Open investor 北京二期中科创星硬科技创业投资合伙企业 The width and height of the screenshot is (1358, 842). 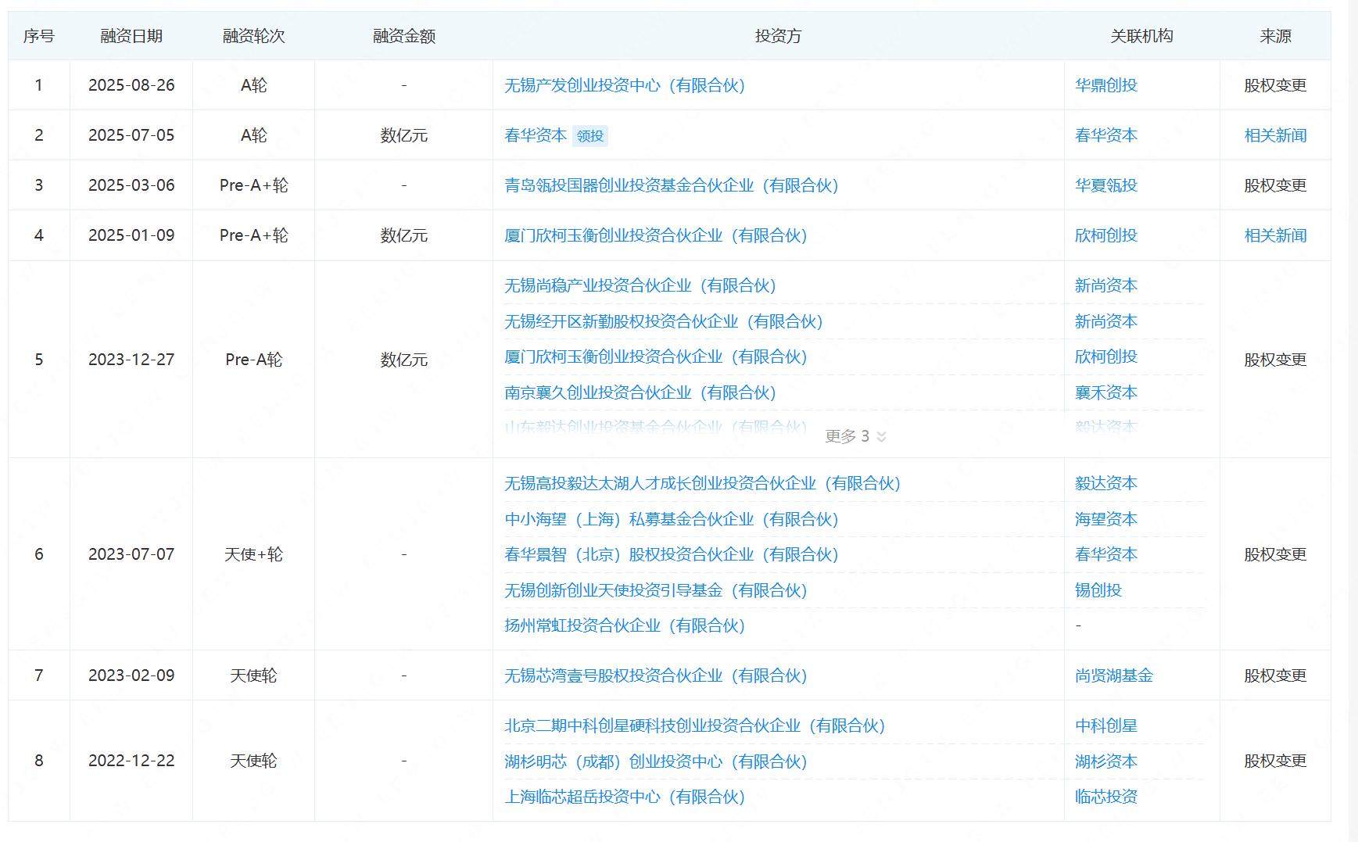695,726
